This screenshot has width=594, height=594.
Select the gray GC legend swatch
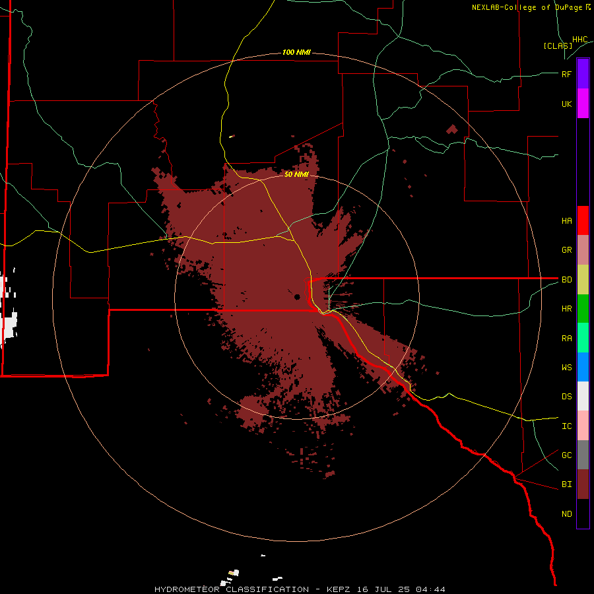[x=583, y=455]
